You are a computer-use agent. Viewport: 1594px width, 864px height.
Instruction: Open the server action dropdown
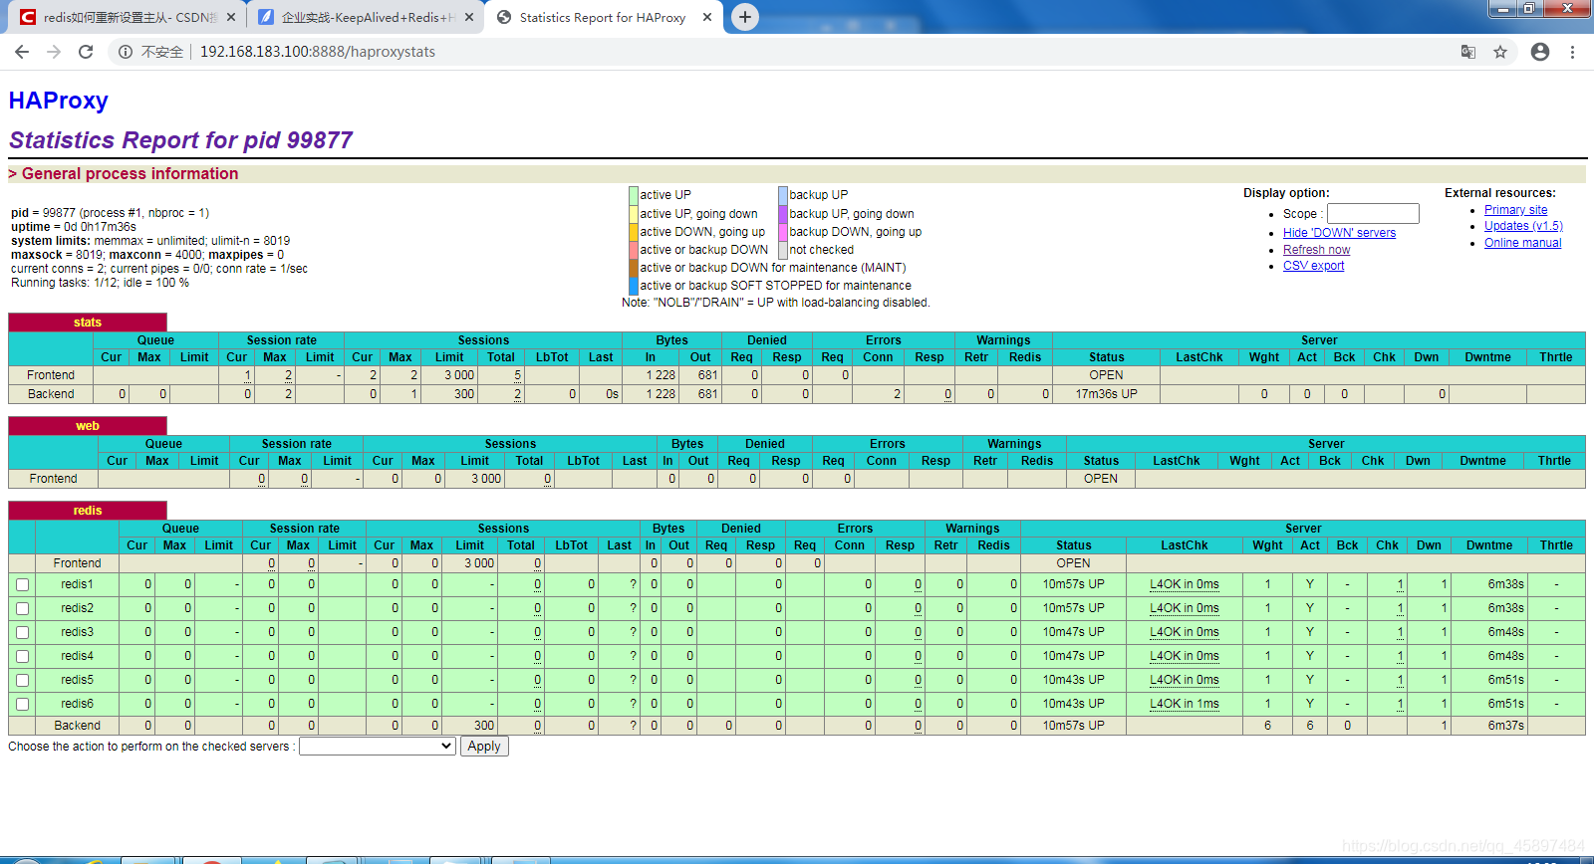click(x=378, y=747)
